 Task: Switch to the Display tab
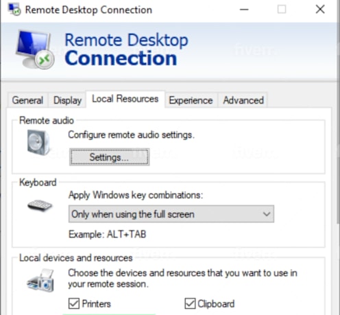pos(67,100)
